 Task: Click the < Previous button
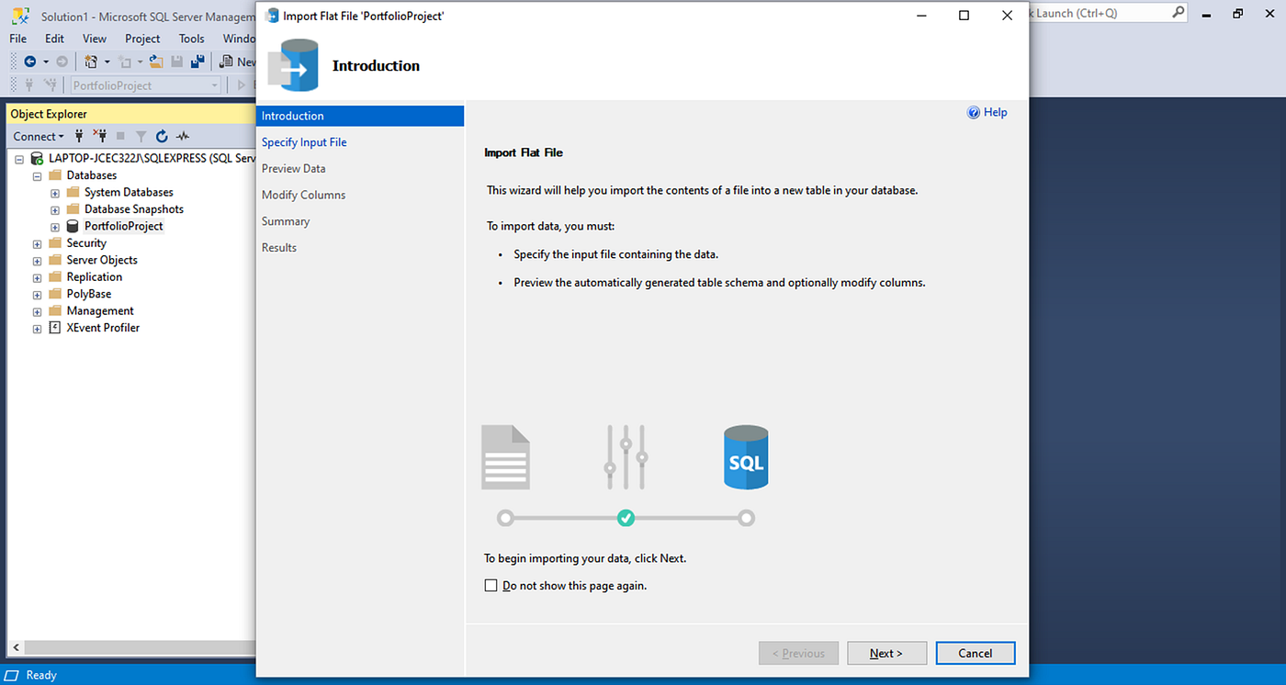pyautogui.click(x=798, y=653)
